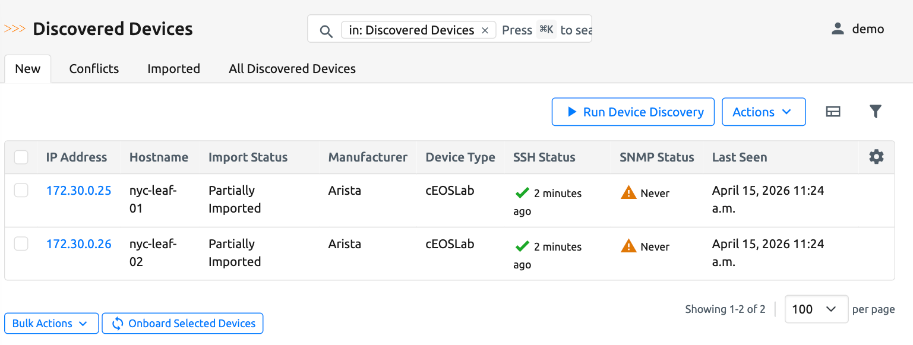This screenshot has width=913, height=345.
Task: Check the select-all header checkbox
Action: pos(21,157)
